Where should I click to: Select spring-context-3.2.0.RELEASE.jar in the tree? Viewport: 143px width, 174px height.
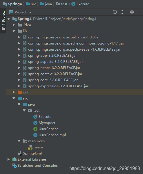[x=55, y=74]
